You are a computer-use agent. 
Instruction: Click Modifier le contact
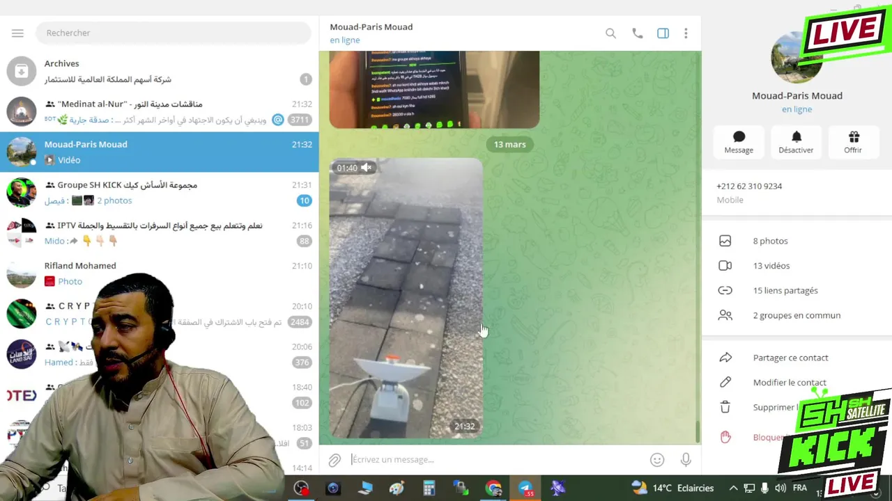point(789,383)
